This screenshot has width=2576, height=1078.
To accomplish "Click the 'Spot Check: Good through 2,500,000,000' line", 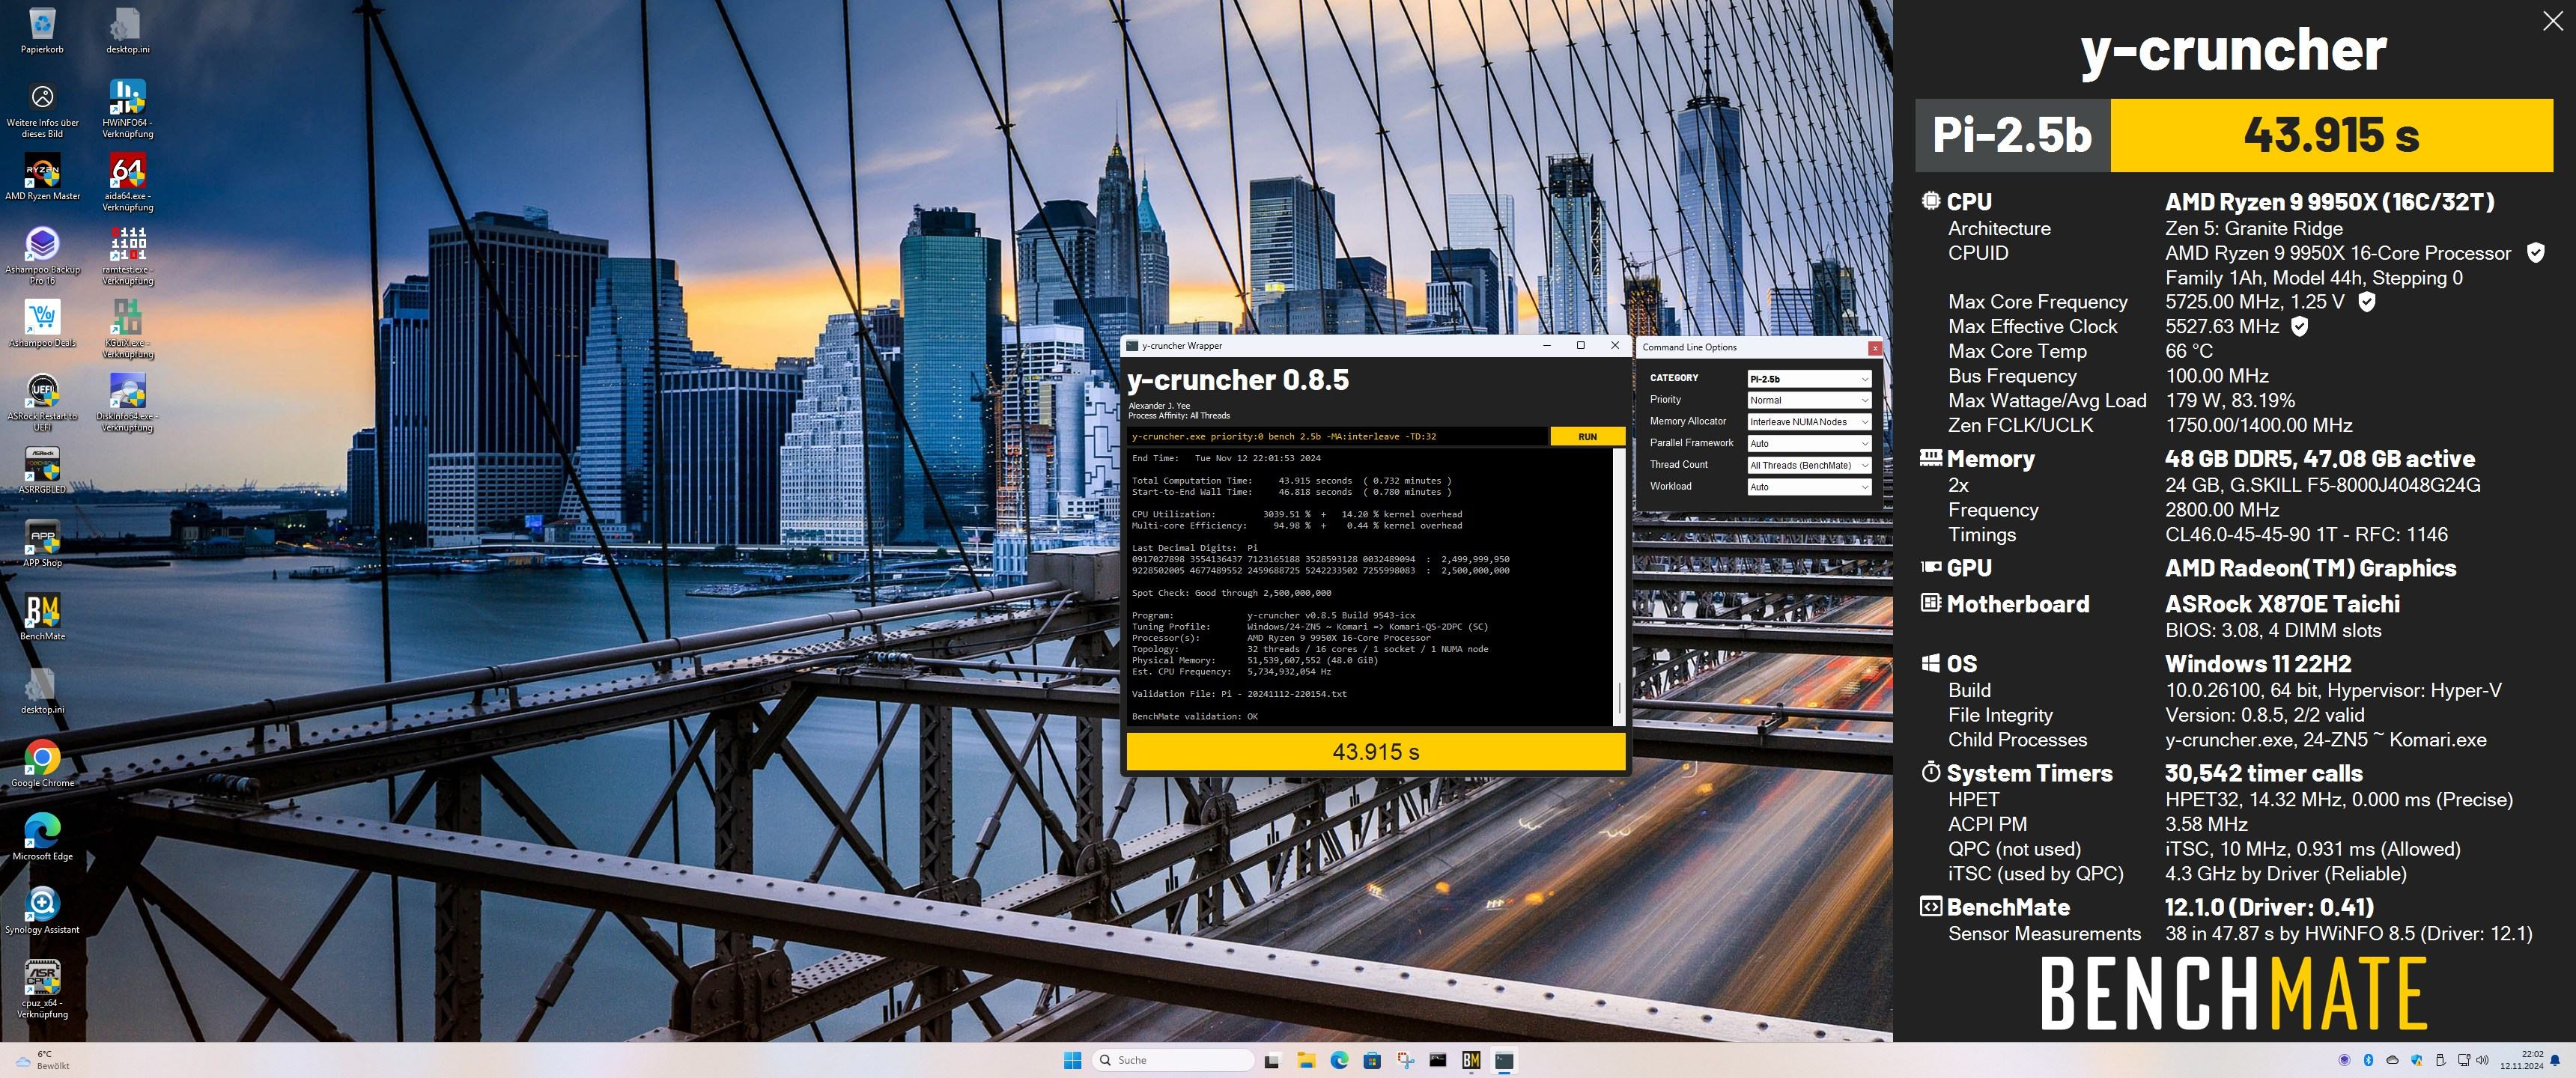I will pyautogui.click(x=1231, y=593).
